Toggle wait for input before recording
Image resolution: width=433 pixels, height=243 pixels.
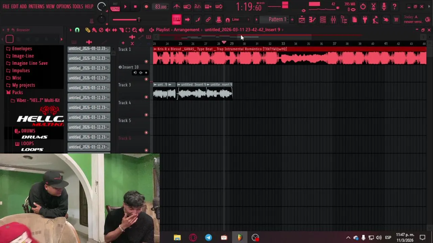(x=187, y=6)
